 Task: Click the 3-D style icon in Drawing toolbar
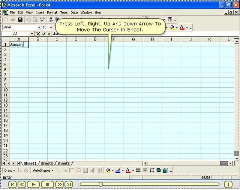[166, 170]
